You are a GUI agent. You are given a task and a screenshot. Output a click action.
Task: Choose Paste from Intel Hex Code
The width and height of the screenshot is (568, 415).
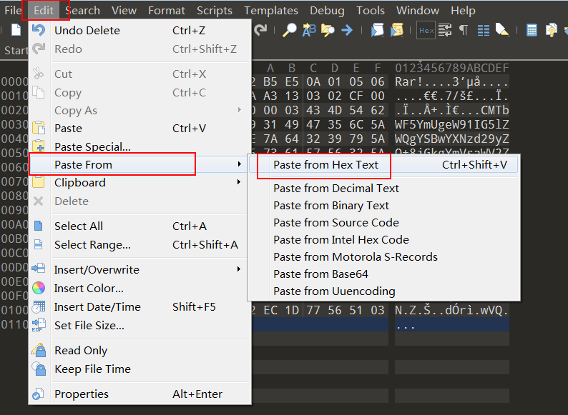pyautogui.click(x=383, y=239)
